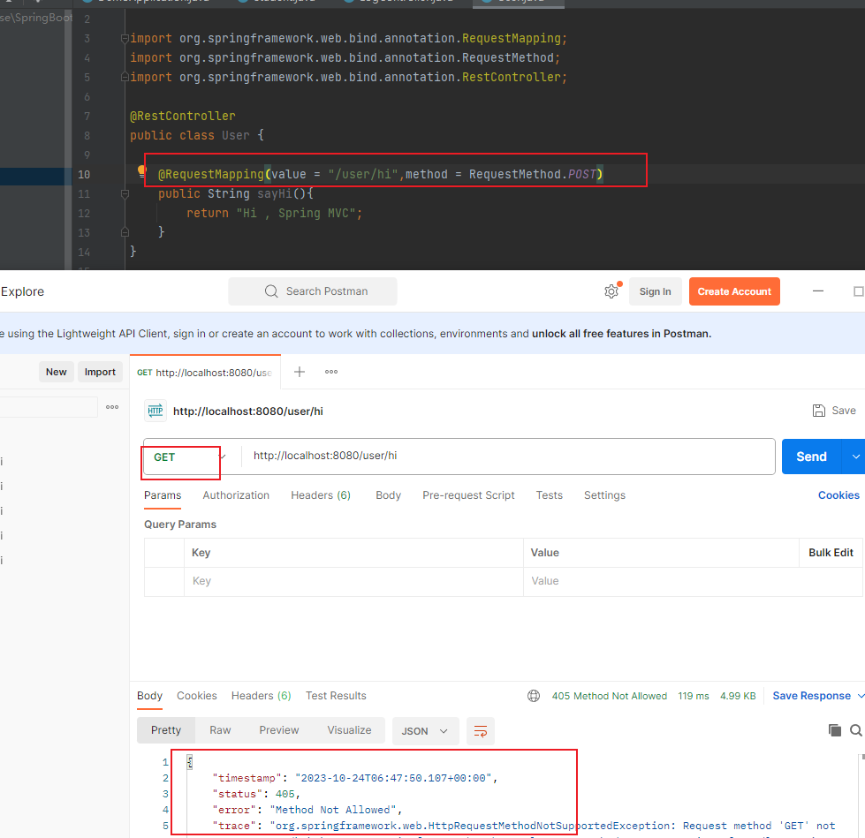Select the response Headers (6) tab
The image size is (865, 838).
pyautogui.click(x=261, y=696)
